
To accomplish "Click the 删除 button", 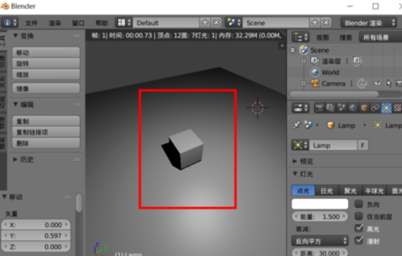I will click(46, 143).
